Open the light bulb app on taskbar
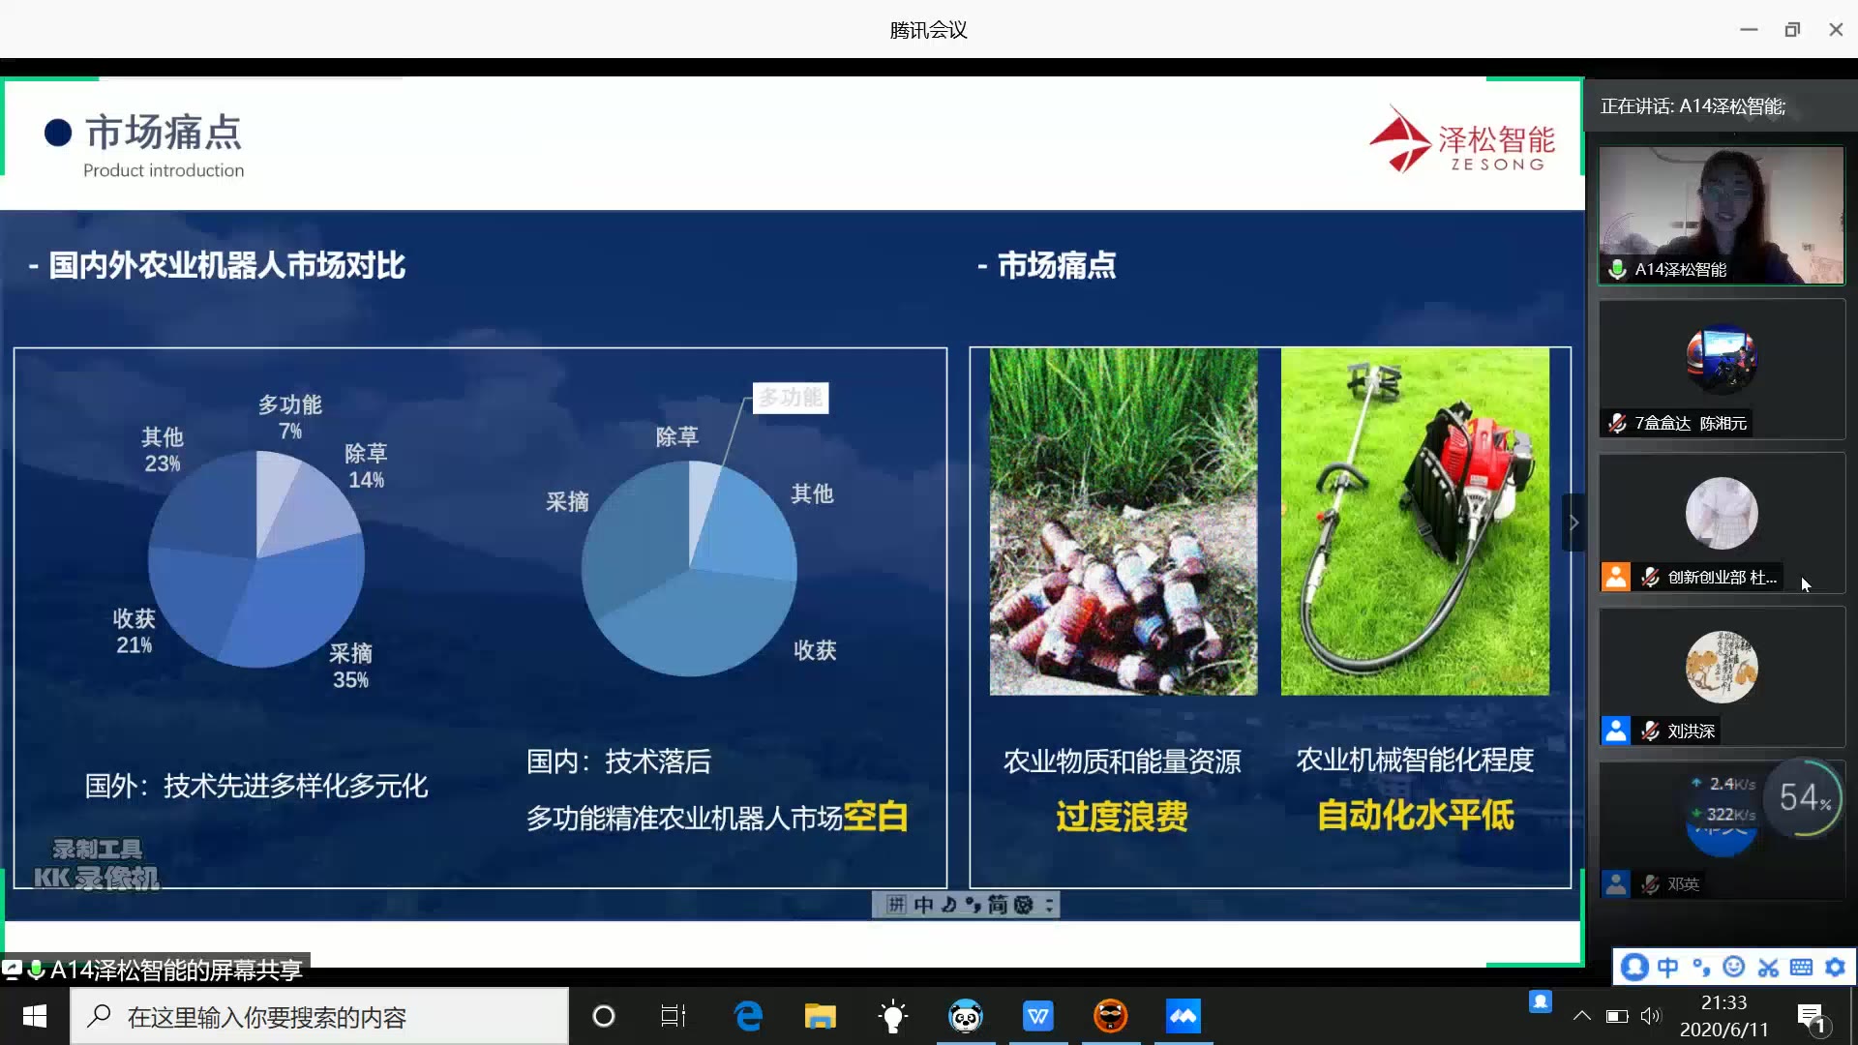The image size is (1858, 1045). (x=892, y=1016)
